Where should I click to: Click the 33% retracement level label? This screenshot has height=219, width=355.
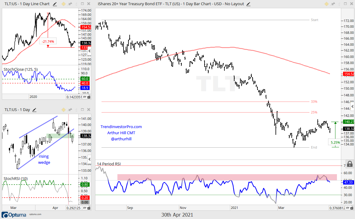point(314,102)
